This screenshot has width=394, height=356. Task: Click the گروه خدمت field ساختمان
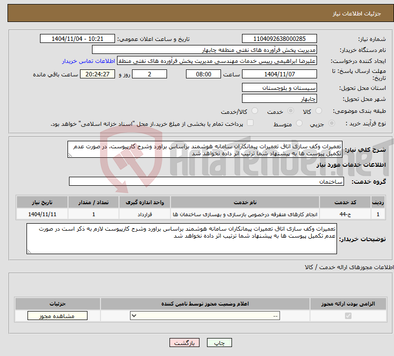click(206, 181)
